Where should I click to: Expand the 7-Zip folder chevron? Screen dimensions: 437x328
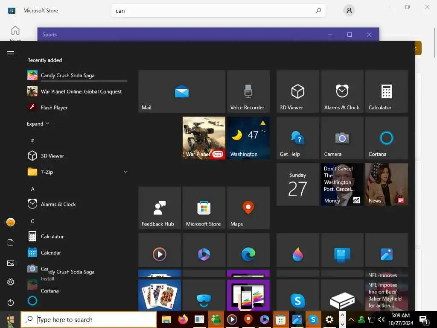tap(125, 172)
